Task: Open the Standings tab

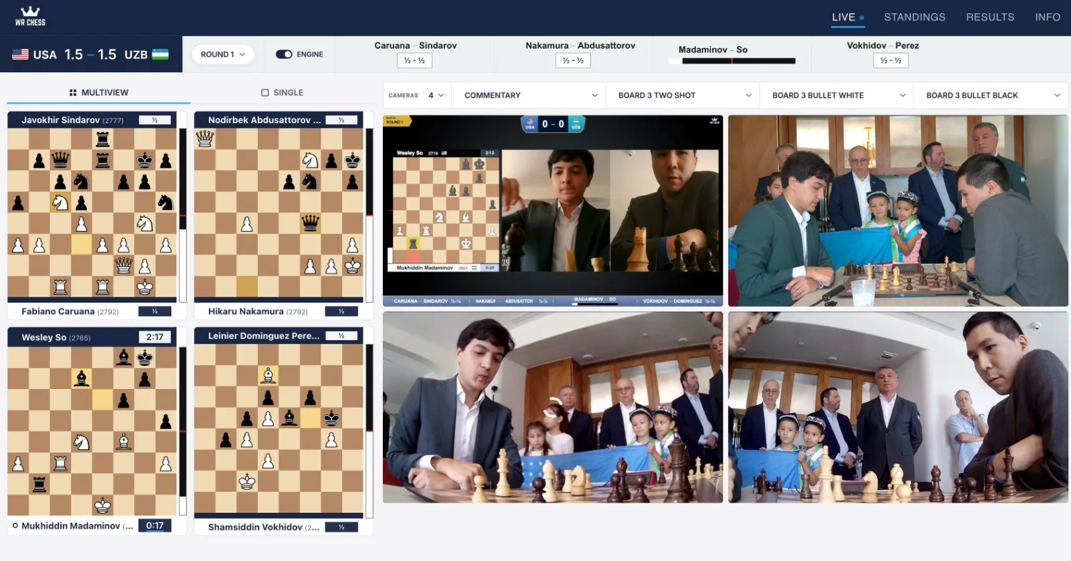Action: pos(914,17)
